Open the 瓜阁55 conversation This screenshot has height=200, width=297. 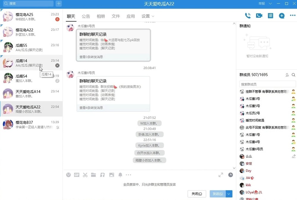pos(31,47)
